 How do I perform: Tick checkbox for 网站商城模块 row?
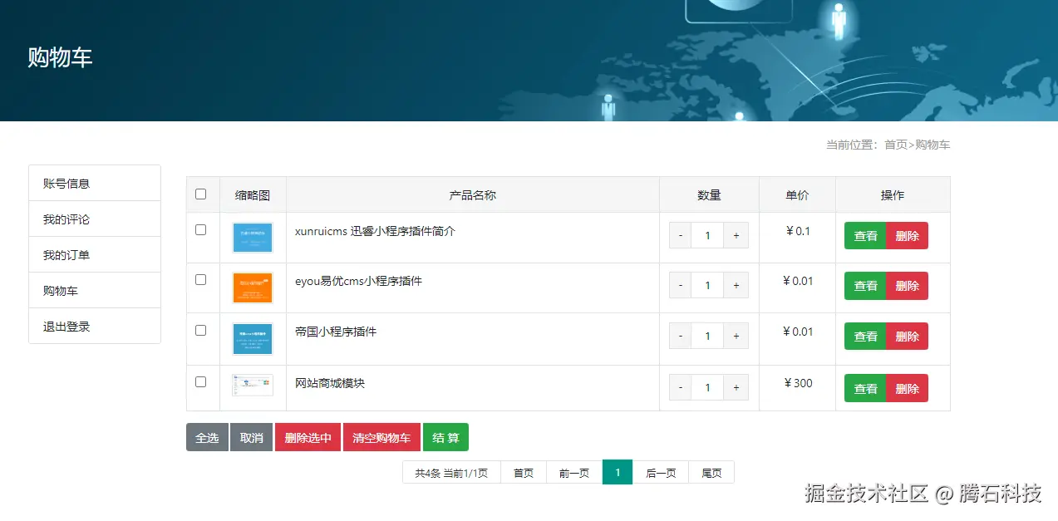pos(200,382)
